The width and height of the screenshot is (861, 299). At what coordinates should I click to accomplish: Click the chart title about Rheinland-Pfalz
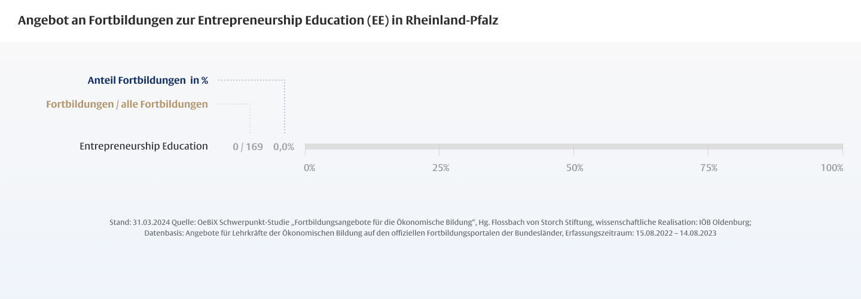coord(258,20)
